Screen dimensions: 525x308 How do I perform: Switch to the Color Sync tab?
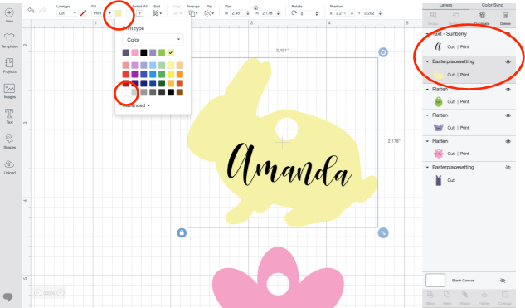pos(492,5)
